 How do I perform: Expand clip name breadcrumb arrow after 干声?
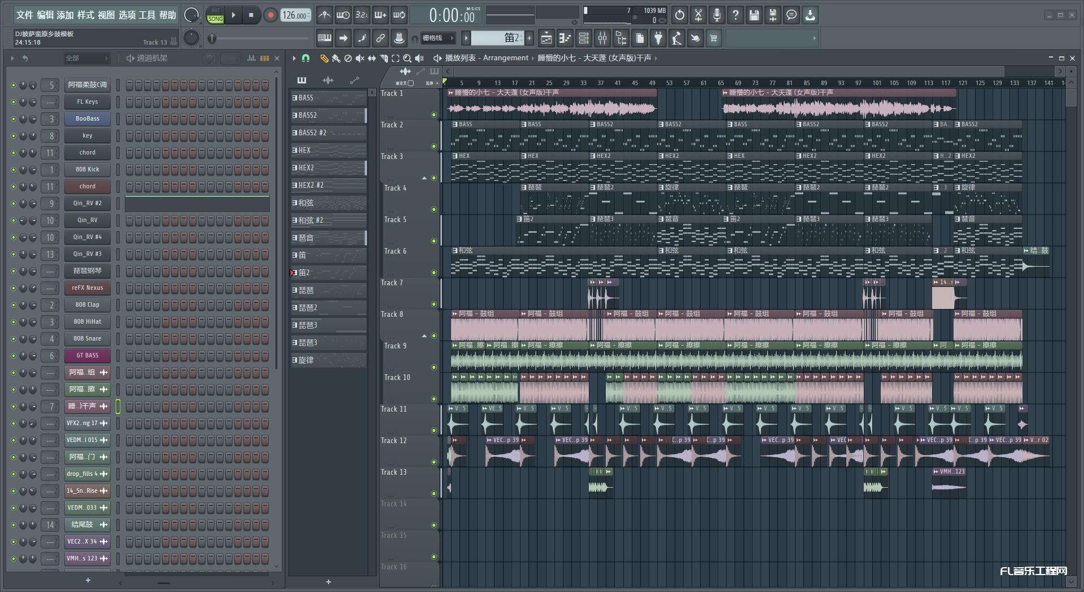655,58
